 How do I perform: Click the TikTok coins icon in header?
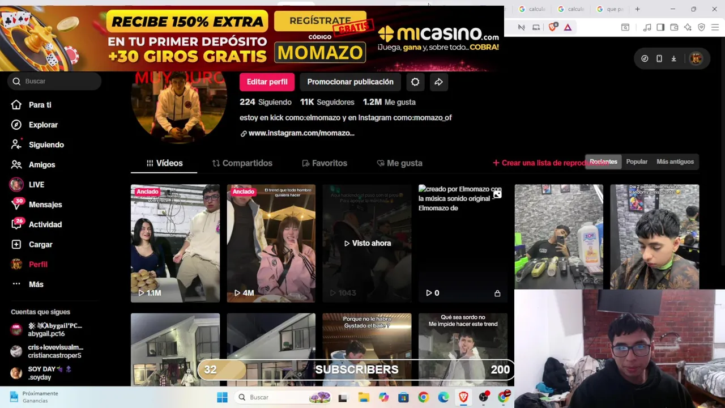(x=645, y=58)
